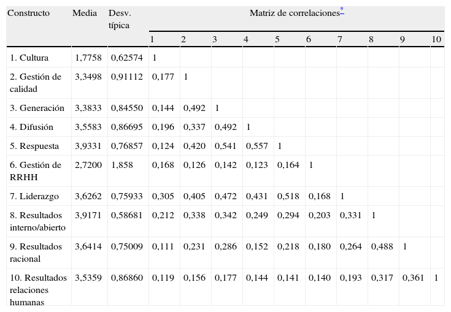Click the correlation value 0,361
Screen dimensions: 451x312
[x=413, y=278]
